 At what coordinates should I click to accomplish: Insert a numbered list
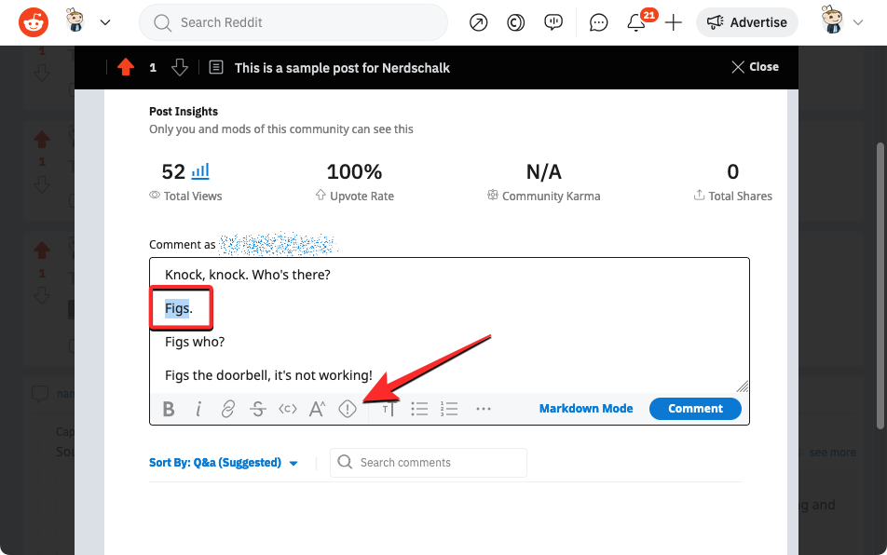pyautogui.click(x=449, y=409)
